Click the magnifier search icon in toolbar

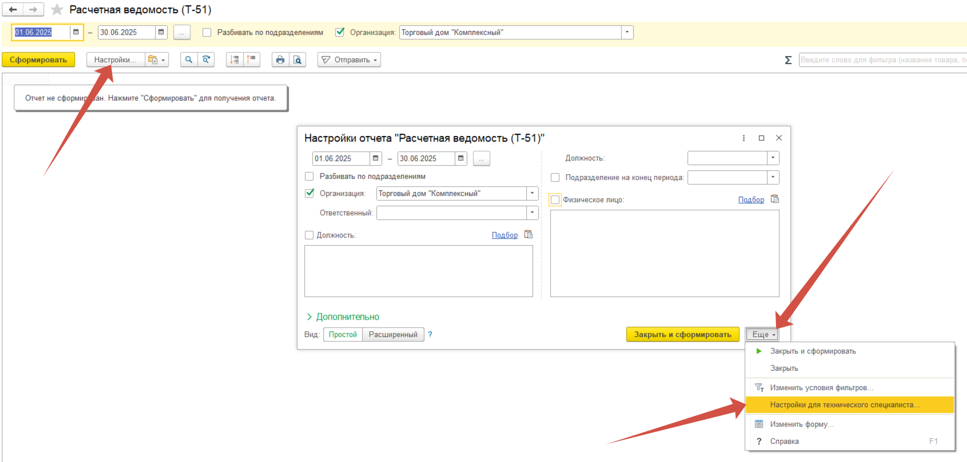pyautogui.click(x=189, y=60)
